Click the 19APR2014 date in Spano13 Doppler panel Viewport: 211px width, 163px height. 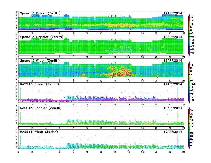pyautogui.click(x=173, y=37)
